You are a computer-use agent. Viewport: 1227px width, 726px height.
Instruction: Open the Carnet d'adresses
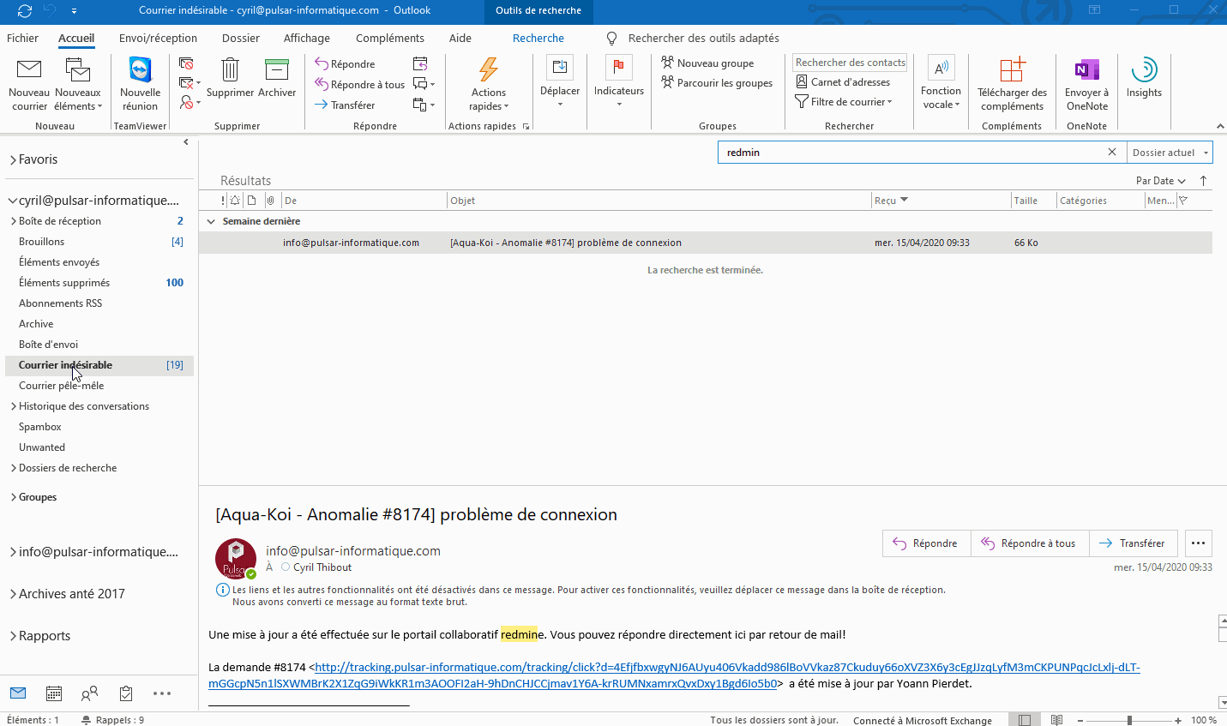tap(843, 82)
